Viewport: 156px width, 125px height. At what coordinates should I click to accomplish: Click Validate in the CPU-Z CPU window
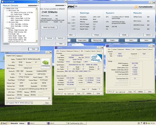pos(89,93)
